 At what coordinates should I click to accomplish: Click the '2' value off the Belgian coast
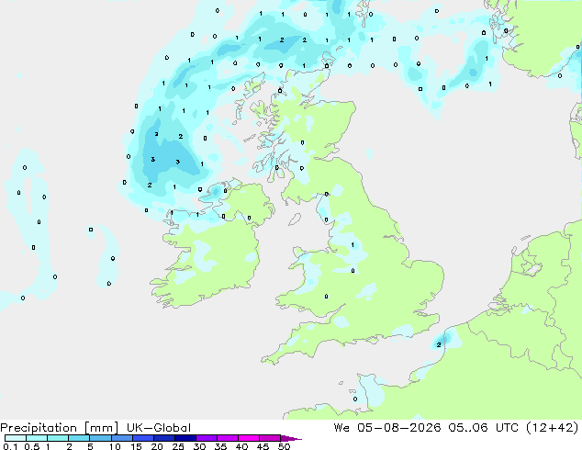(439, 344)
